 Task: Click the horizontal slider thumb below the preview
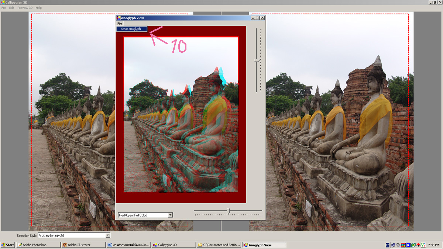click(x=228, y=211)
